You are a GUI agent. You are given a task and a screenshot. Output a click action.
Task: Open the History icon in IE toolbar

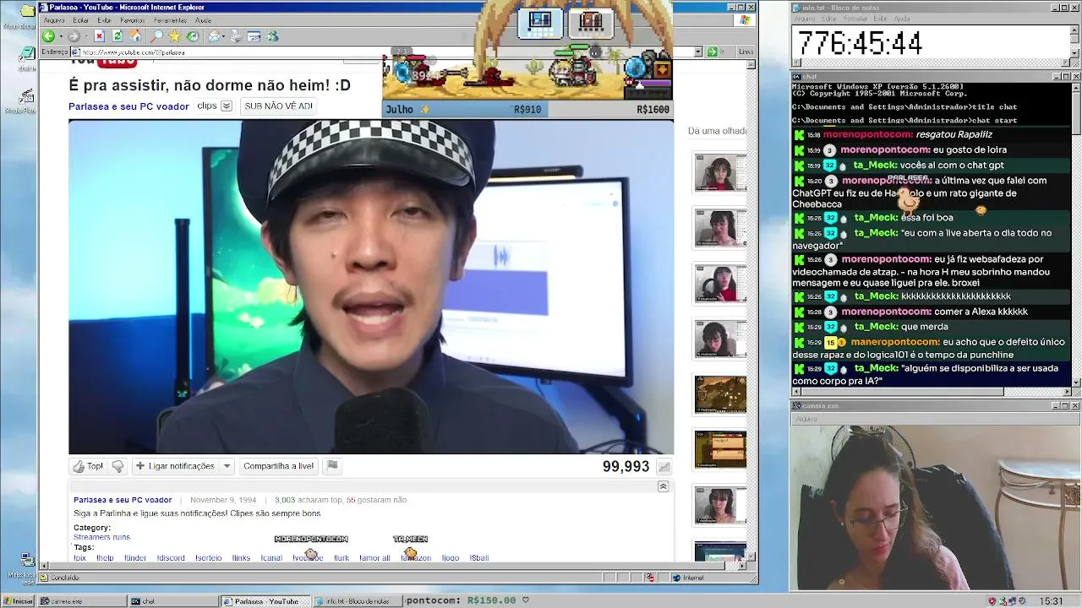[193, 36]
